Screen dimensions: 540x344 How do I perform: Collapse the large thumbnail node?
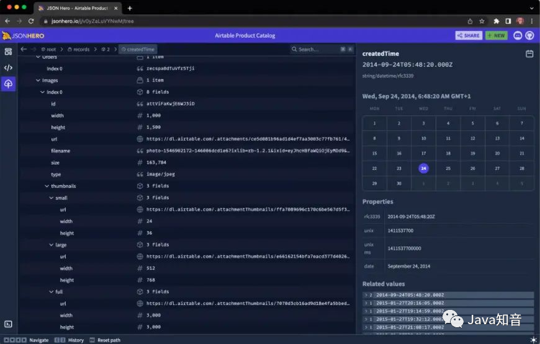pyautogui.click(x=52, y=245)
